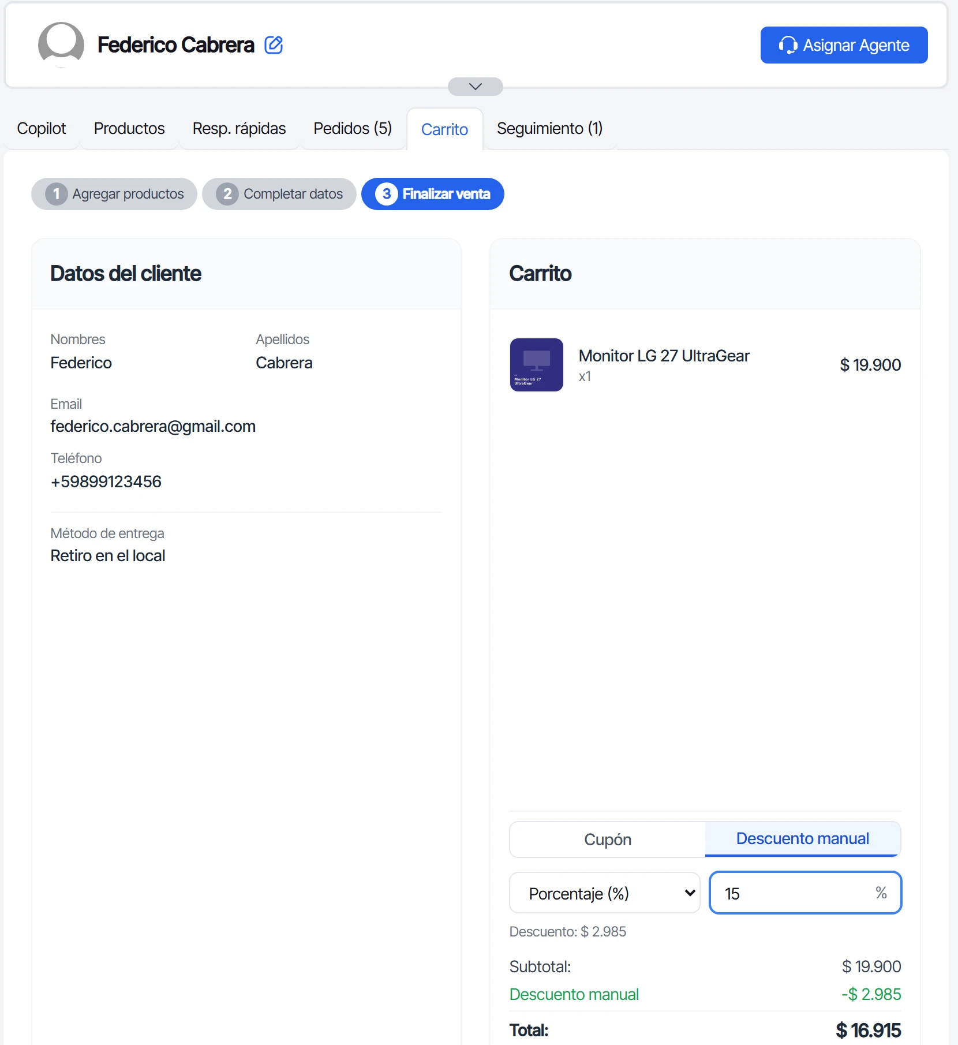
Task: Go to step 2 Completar datos
Action: (279, 194)
